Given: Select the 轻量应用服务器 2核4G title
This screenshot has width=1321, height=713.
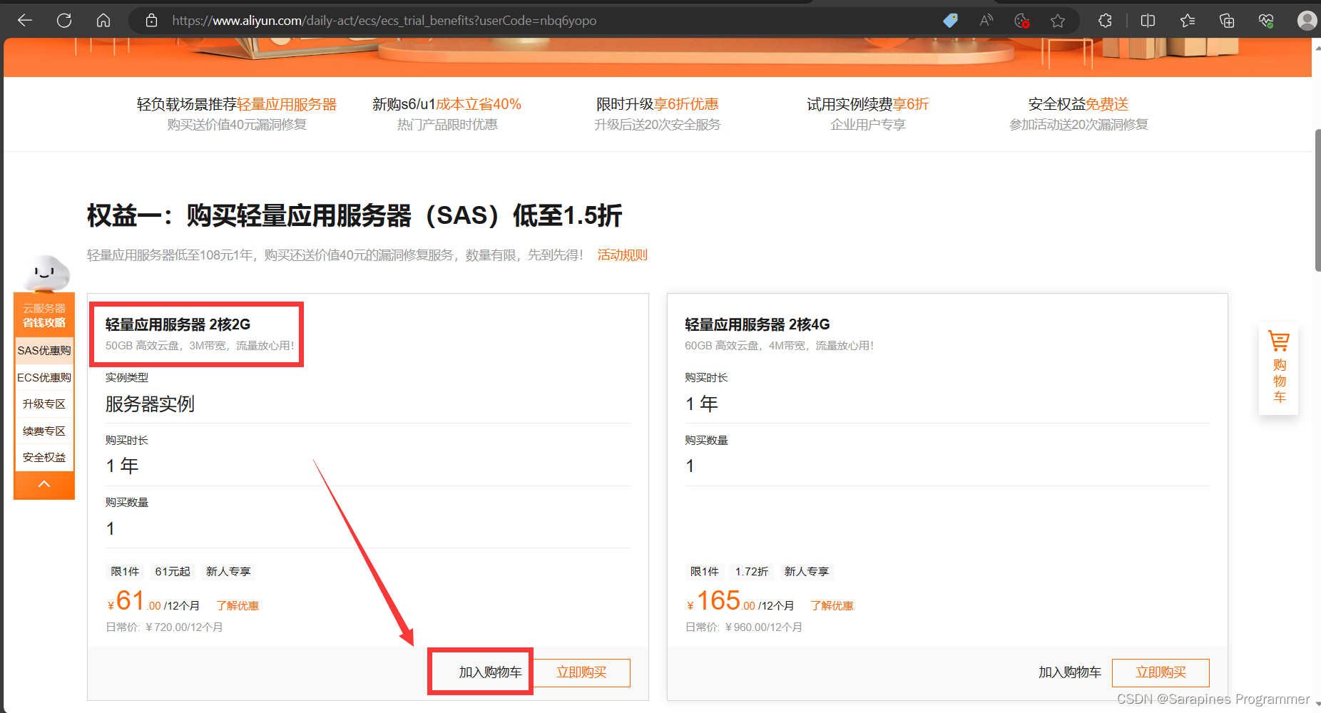Looking at the screenshot, I should click(758, 324).
